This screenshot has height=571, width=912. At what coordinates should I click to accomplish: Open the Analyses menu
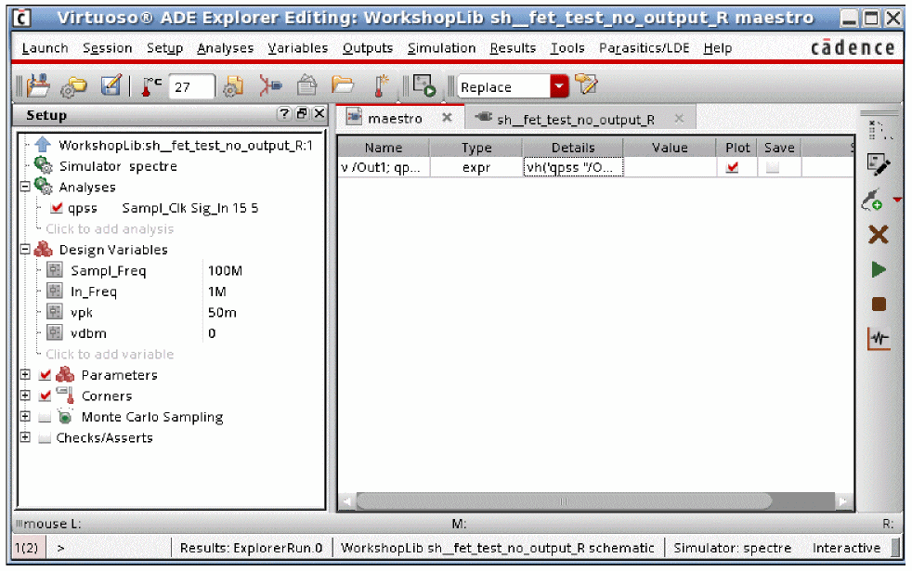click(x=225, y=48)
